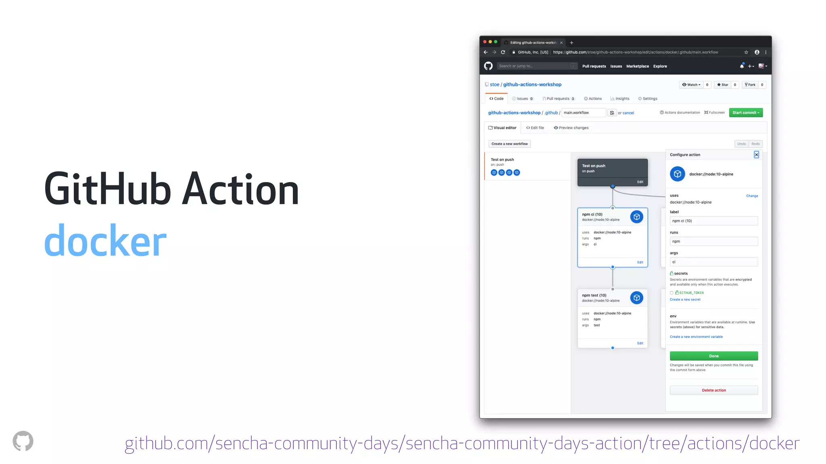Click last action circle under Test on push sidebar

coord(517,172)
